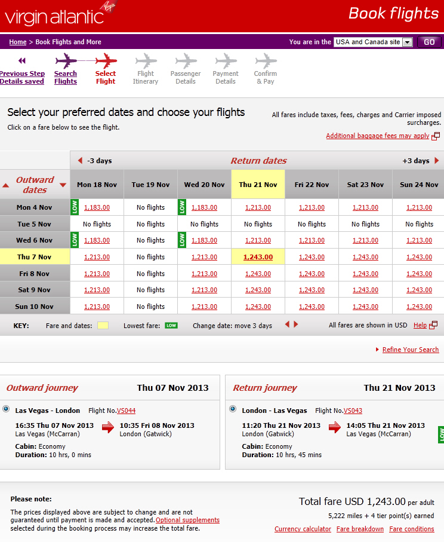
Task: Click the grey Passenger Details plane icon
Action: [x=186, y=61]
